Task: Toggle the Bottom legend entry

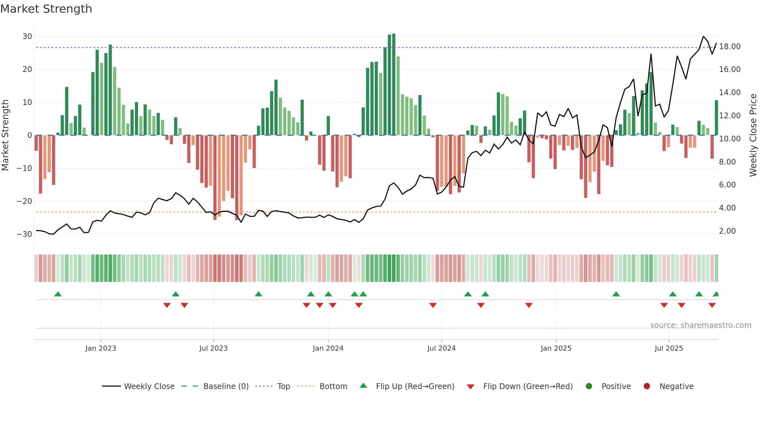Action: [322, 386]
